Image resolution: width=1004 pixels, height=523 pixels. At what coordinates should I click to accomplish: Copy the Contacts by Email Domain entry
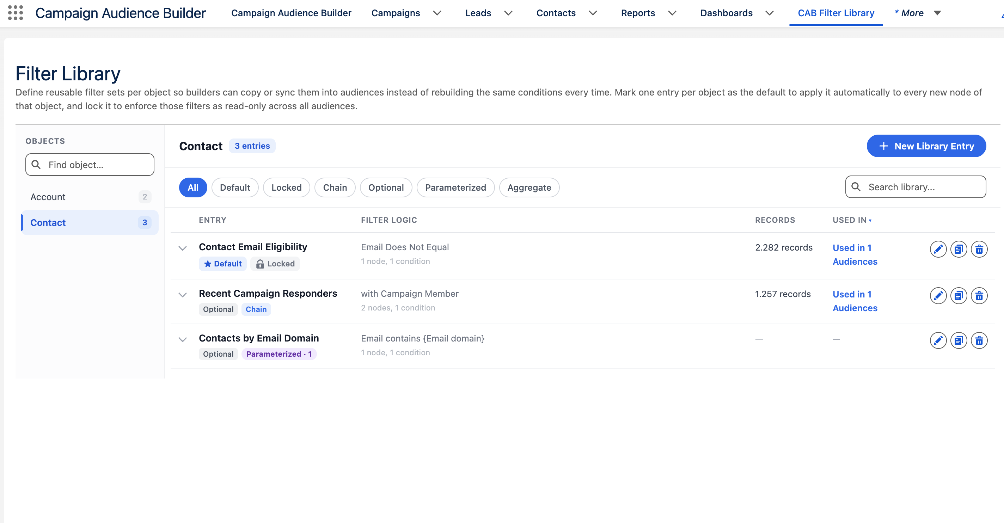959,340
